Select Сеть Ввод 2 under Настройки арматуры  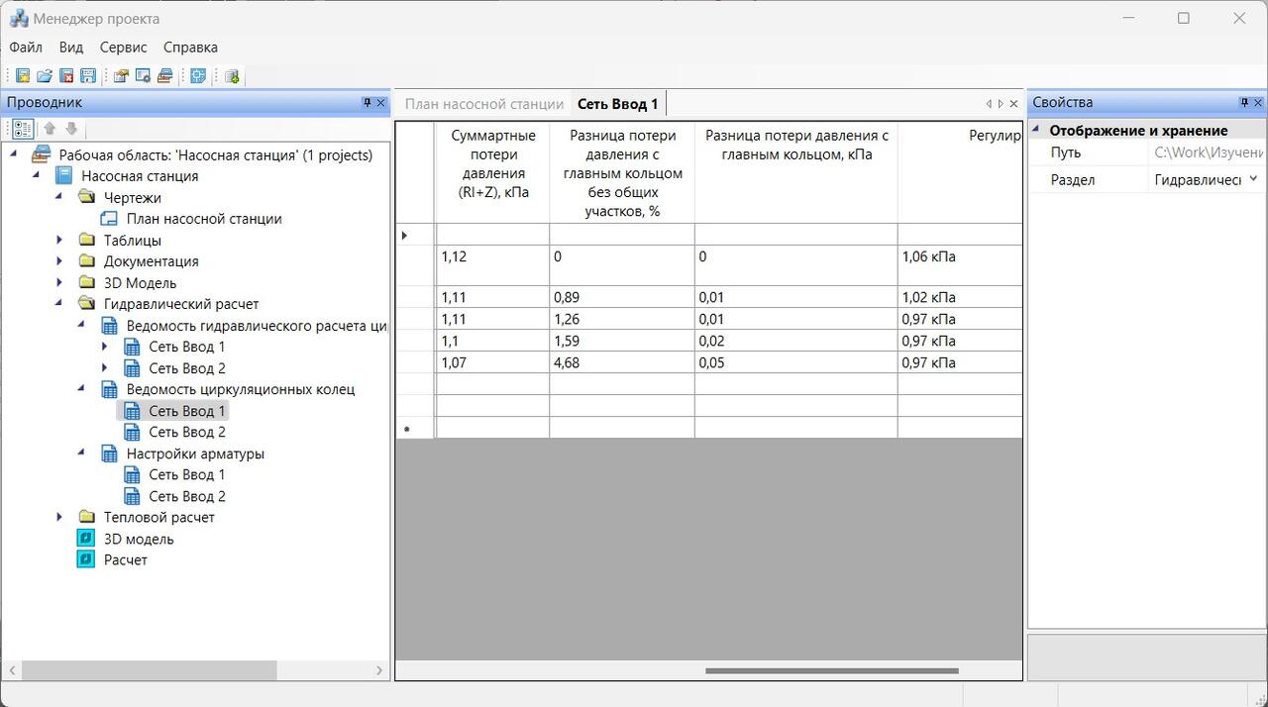tap(187, 496)
